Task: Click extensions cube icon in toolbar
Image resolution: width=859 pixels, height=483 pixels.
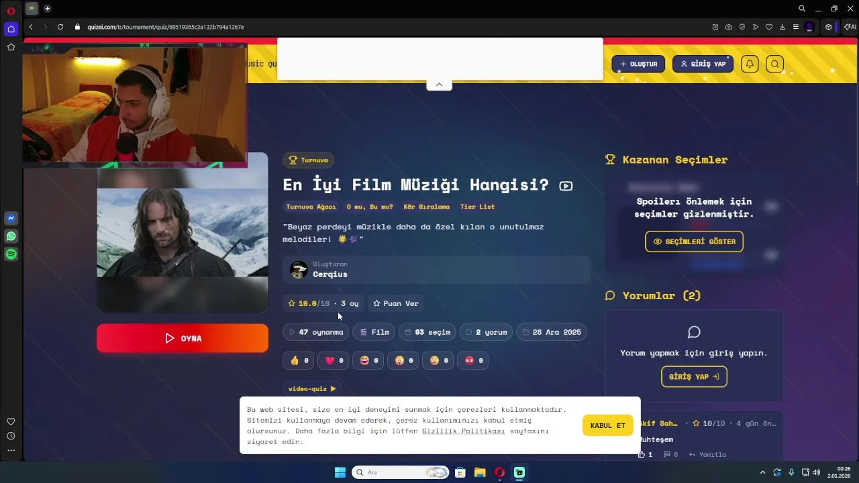Action: point(829,27)
